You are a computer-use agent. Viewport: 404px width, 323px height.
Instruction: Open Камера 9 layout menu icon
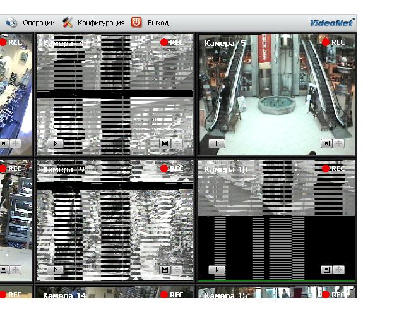[165, 269]
